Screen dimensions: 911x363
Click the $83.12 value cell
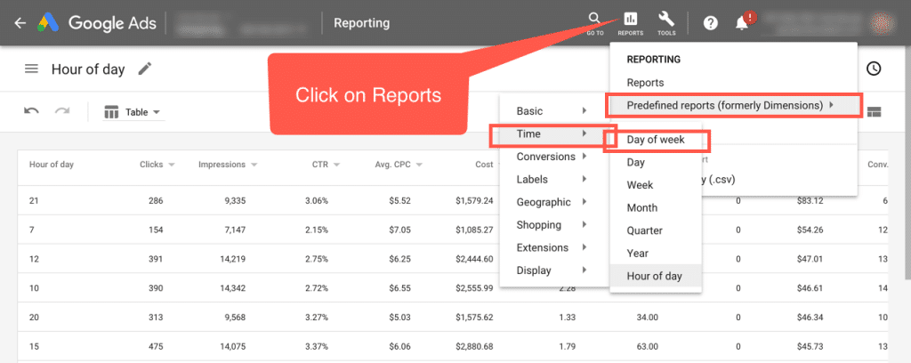tap(810, 200)
